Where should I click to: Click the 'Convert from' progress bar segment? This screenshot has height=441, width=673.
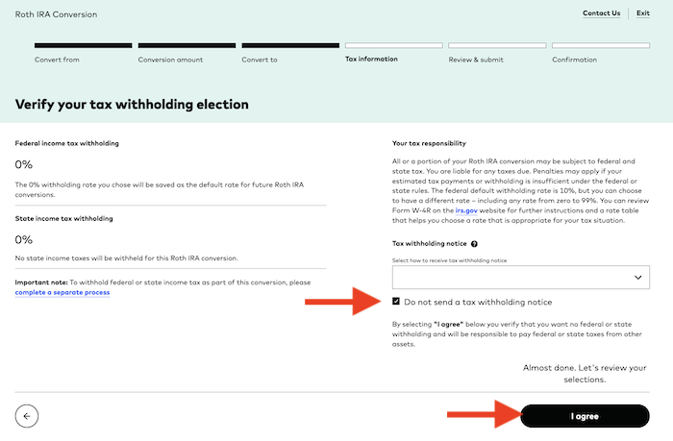[x=83, y=45]
